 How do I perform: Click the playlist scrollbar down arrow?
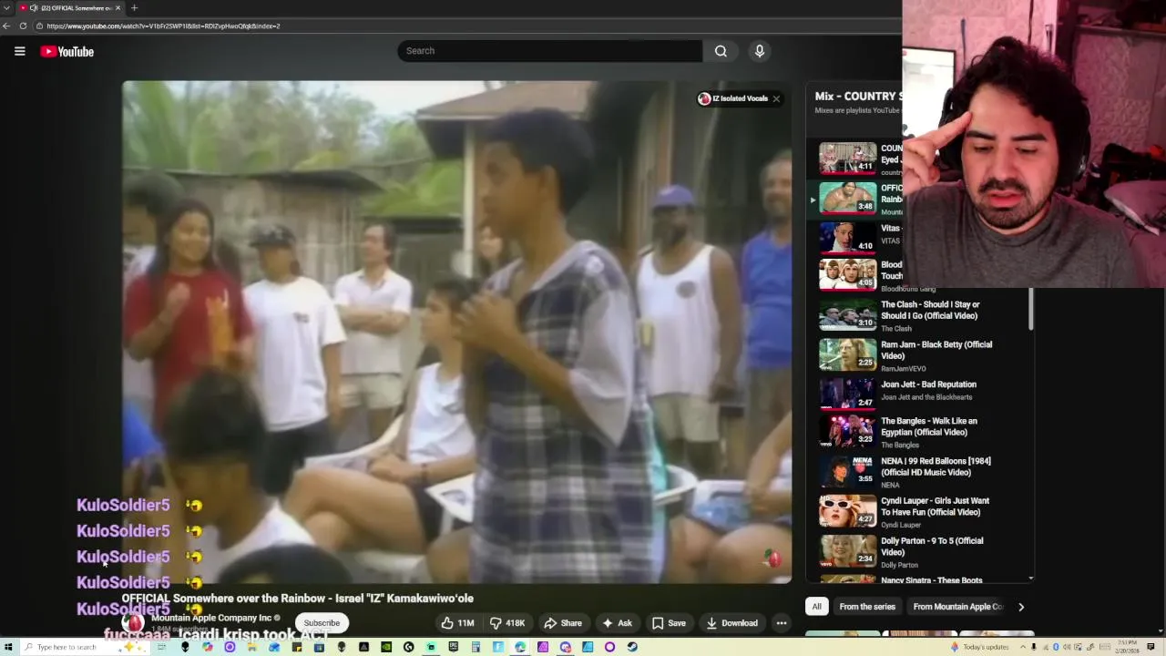(x=1031, y=579)
